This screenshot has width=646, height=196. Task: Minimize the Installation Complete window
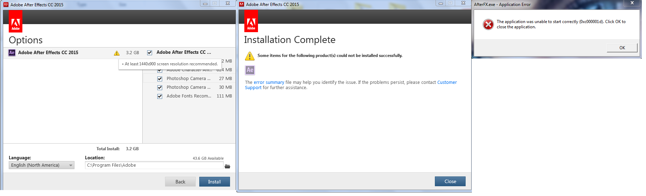[441, 3]
